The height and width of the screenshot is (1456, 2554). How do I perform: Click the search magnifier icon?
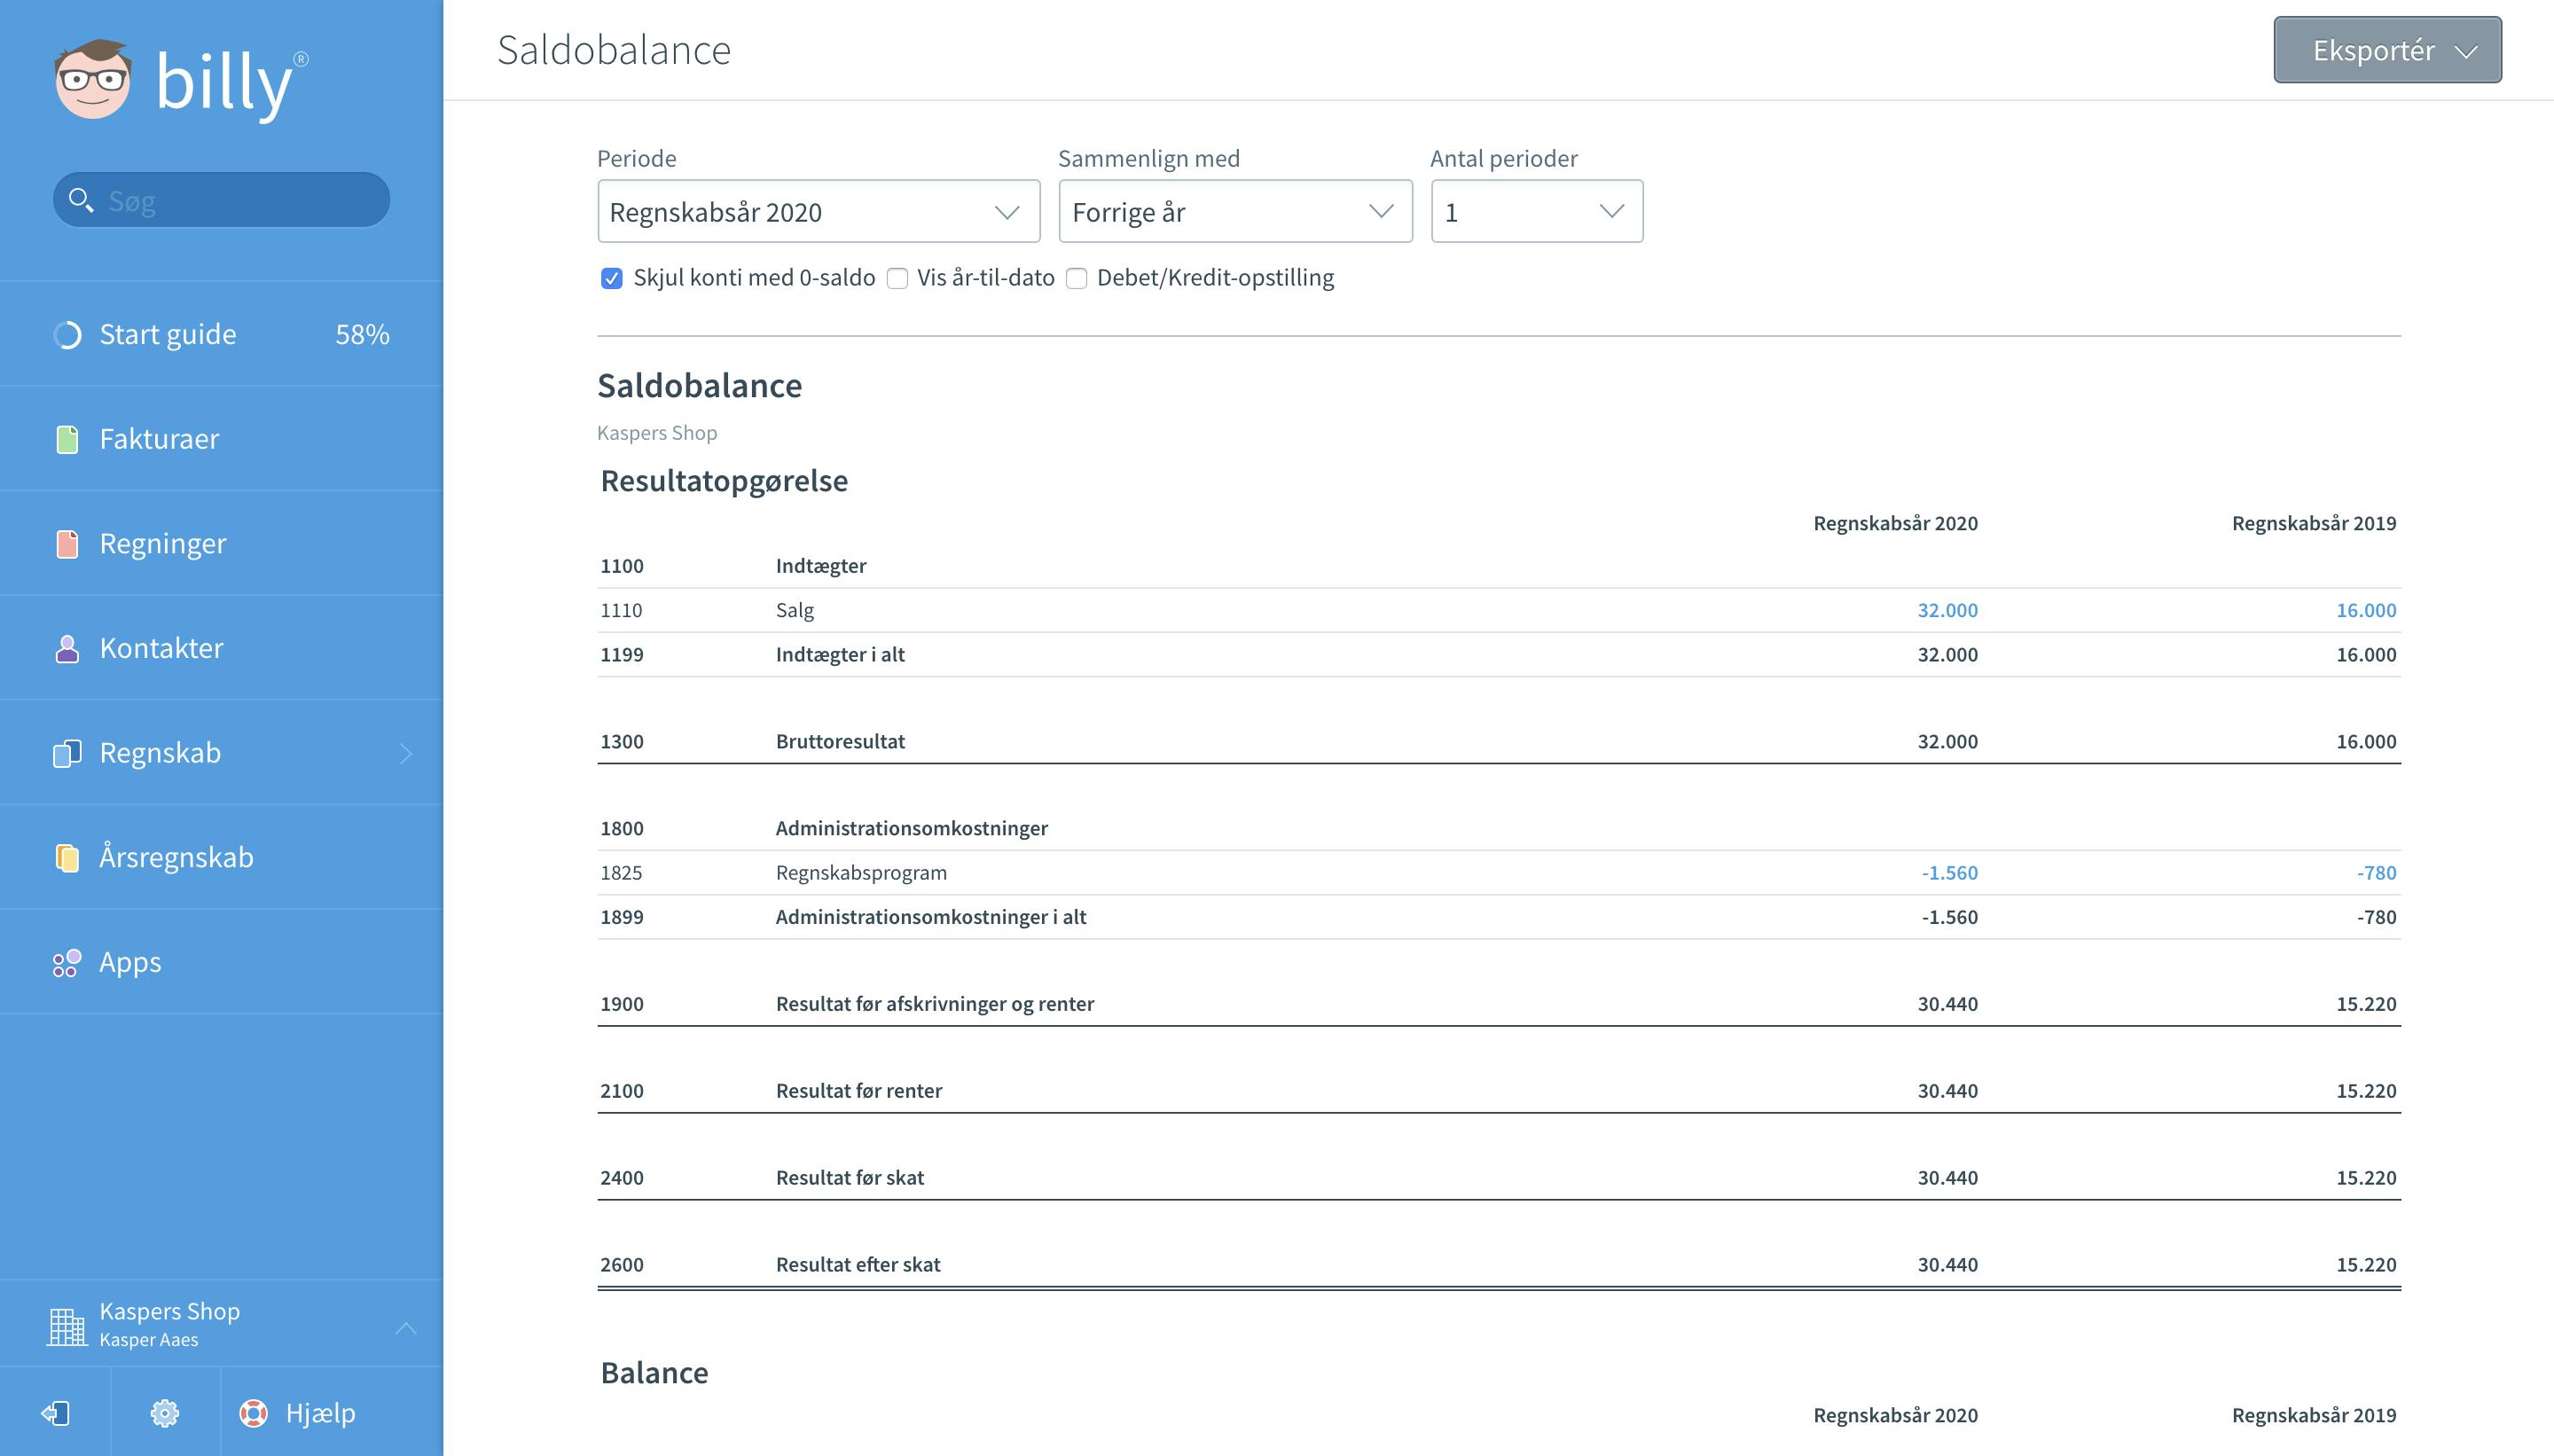[x=80, y=200]
